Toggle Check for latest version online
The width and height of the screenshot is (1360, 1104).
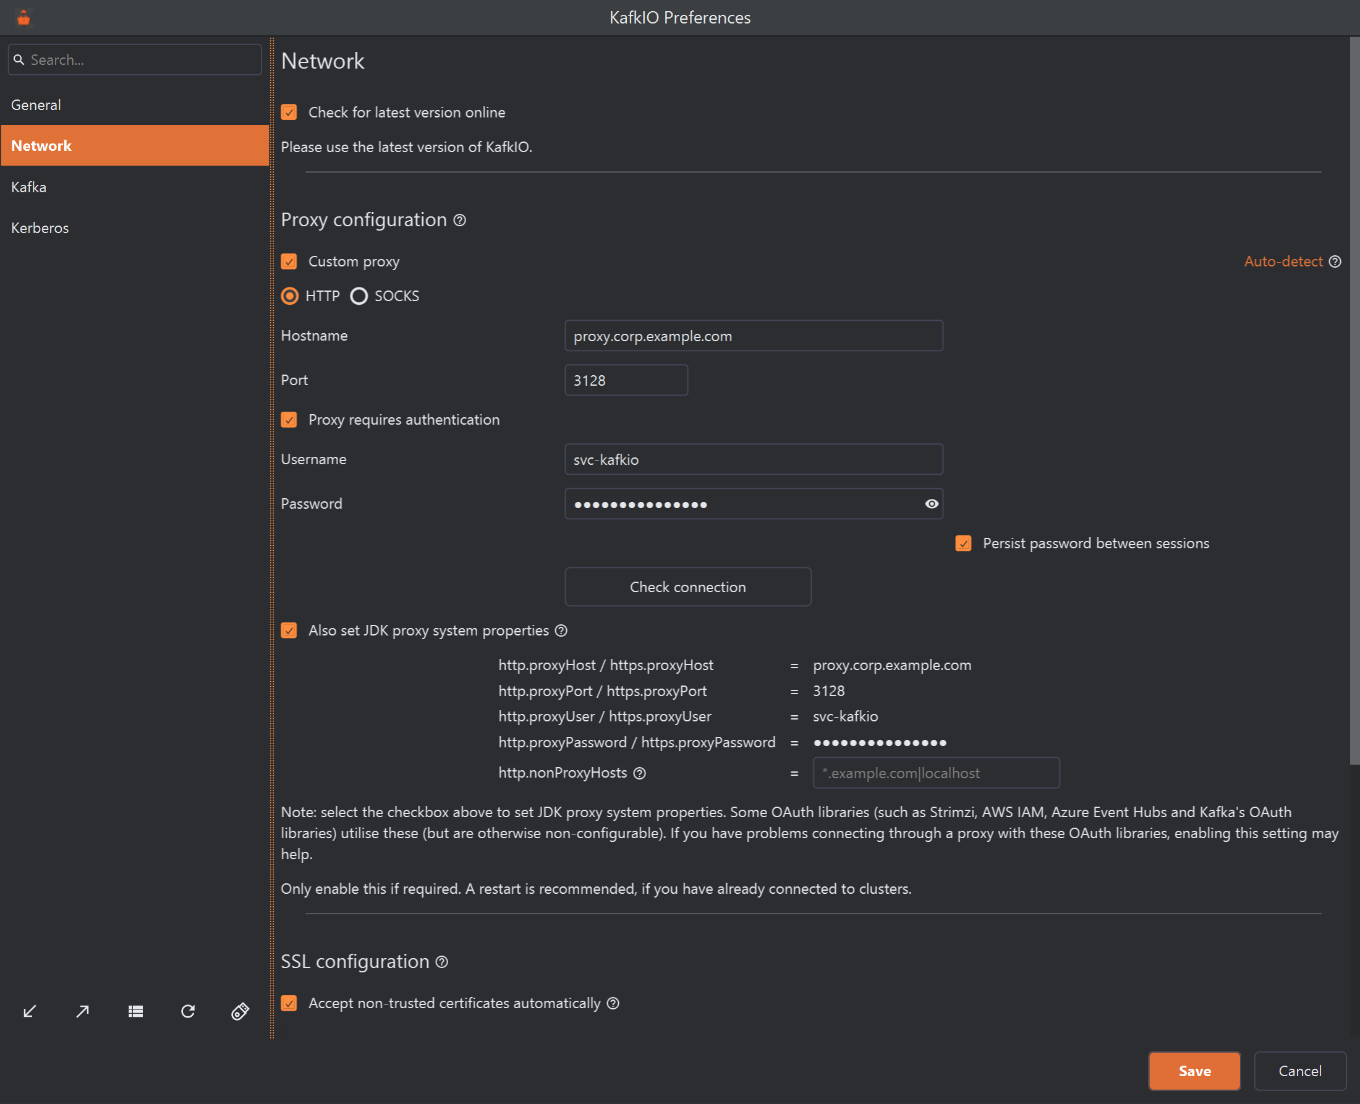point(289,113)
